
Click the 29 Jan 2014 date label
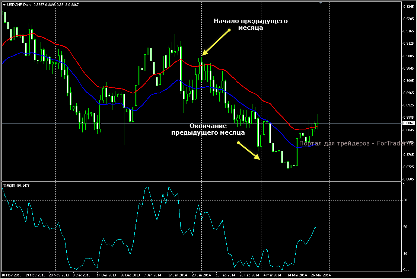[201, 275]
